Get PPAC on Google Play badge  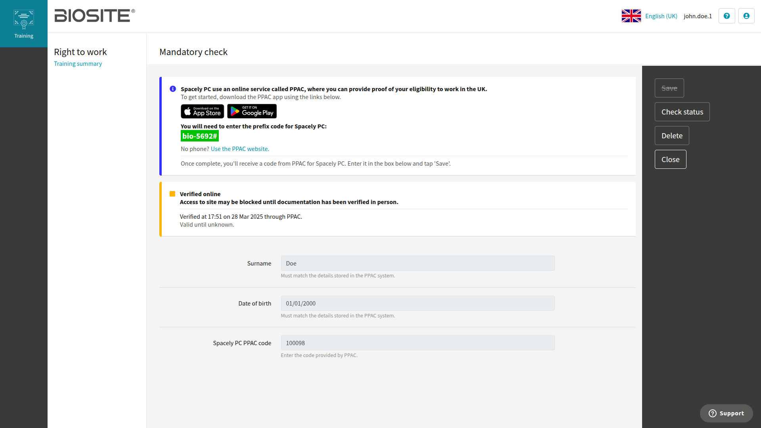click(252, 111)
